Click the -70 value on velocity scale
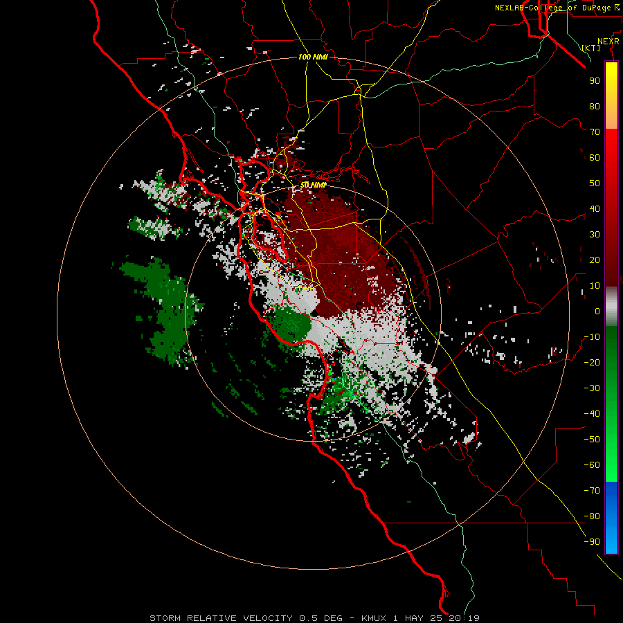 point(592,491)
